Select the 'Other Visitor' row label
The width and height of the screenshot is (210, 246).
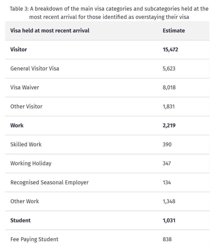tap(27, 106)
